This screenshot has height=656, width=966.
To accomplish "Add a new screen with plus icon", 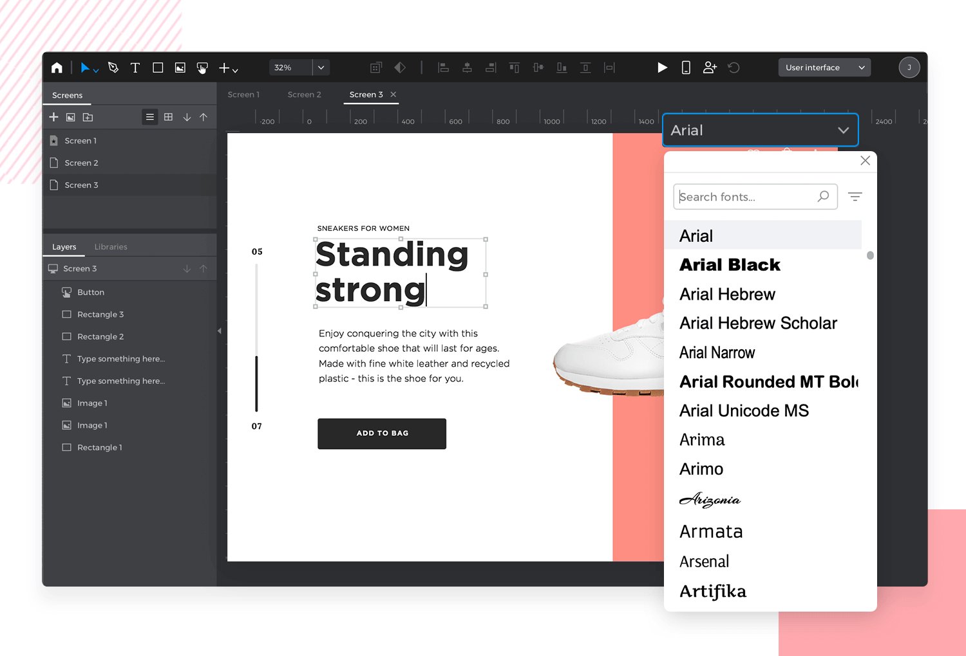I will tap(53, 117).
